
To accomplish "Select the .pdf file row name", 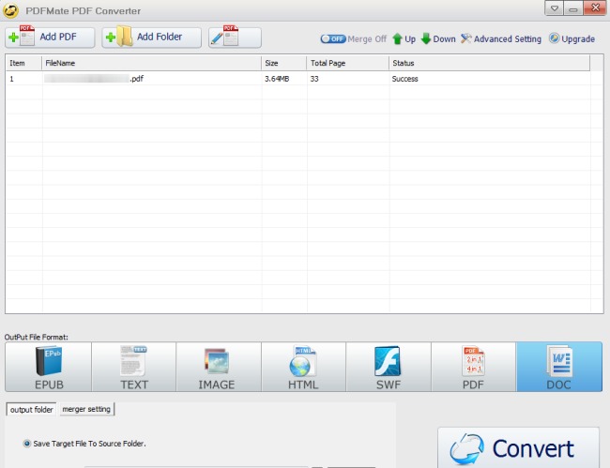I will [94, 79].
